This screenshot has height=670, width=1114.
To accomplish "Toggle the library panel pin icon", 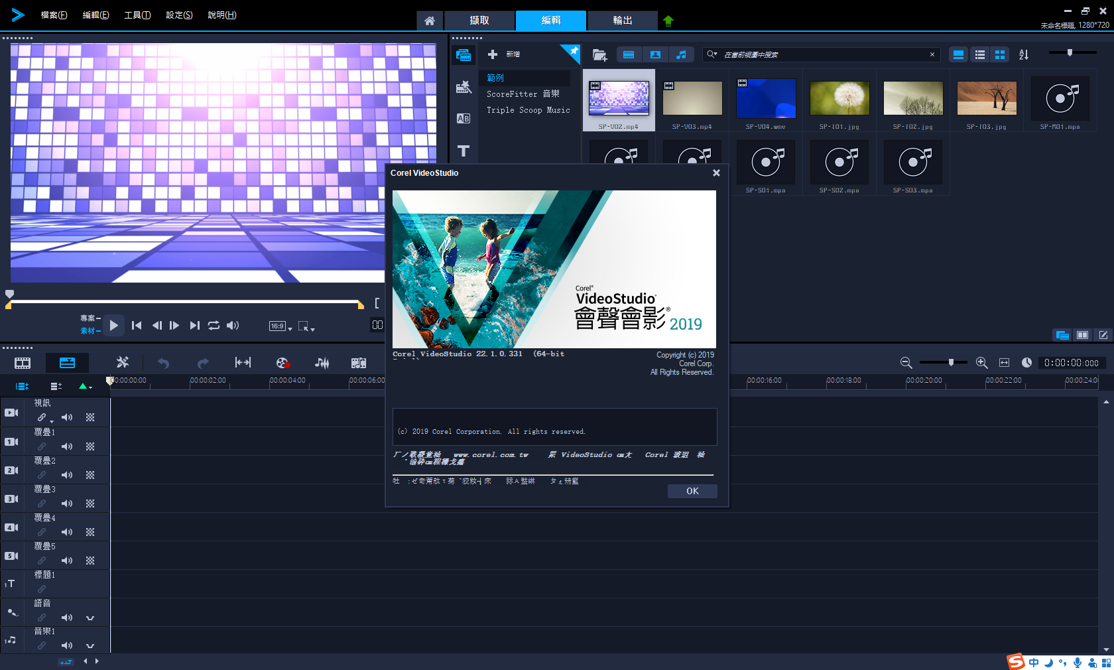I will tap(572, 52).
